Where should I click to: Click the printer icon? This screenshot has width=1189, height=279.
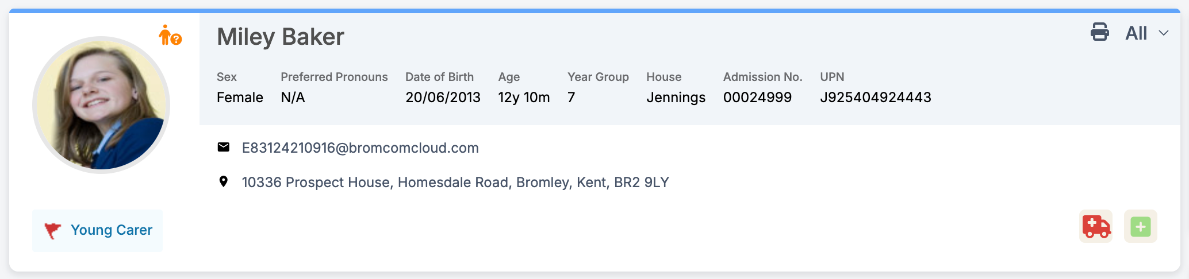1099,32
